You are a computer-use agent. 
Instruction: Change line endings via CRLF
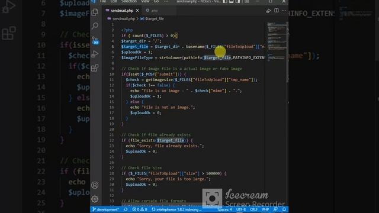point(254,209)
